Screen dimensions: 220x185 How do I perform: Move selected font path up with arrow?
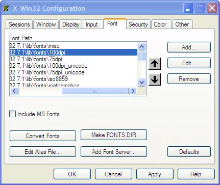click(155, 64)
